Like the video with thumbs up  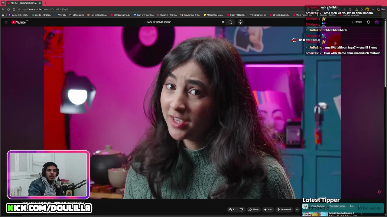click(x=232, y=209)
